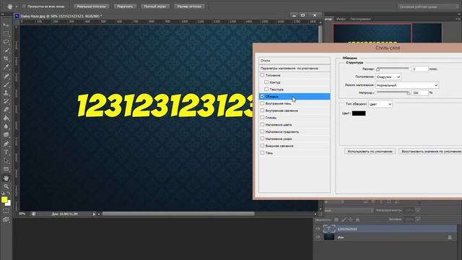Enable the Тиснение checkbox
This screenshot has height=260, width=462.
tap(262, 75)
